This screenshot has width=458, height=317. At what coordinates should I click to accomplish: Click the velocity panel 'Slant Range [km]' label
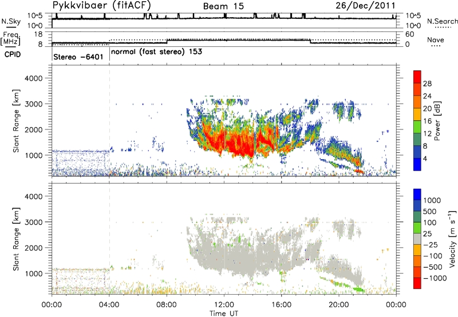pyautogui.click(x=16, y=239)
